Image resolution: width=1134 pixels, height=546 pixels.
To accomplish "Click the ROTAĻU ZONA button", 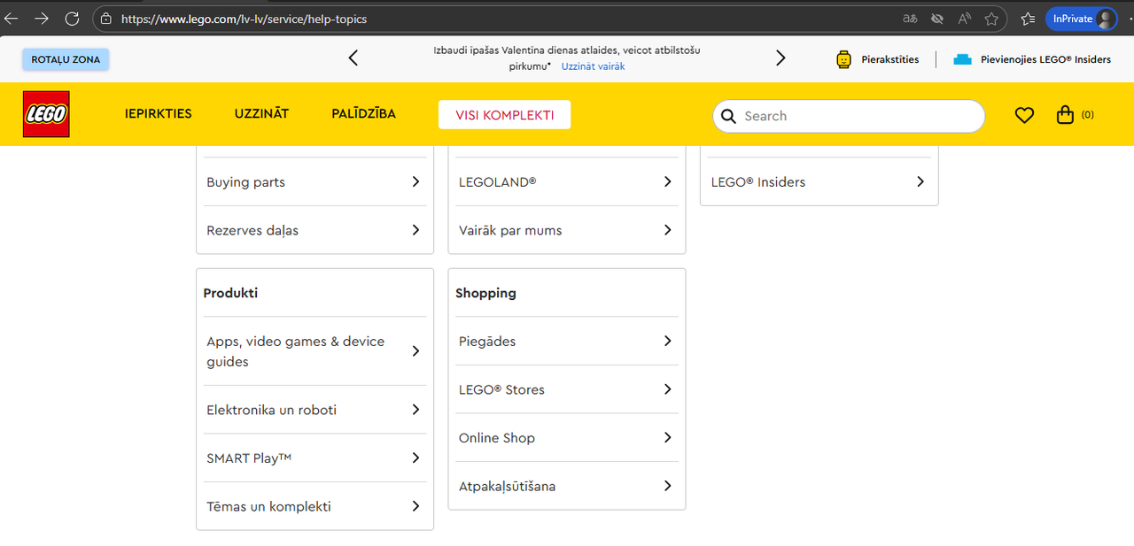I will (x=66, y=59).
